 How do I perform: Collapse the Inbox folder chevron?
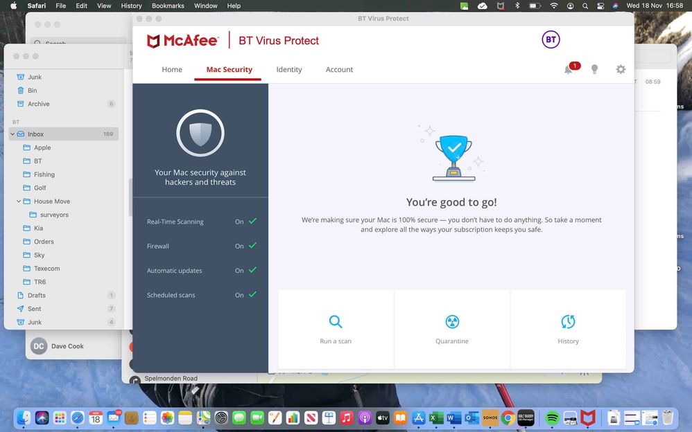(x=12, y=134)
